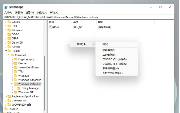The image size is (180, 113).
Task: Choose 可扩充字符串值(E) from the submenu
Action: (x=117, y=73)
